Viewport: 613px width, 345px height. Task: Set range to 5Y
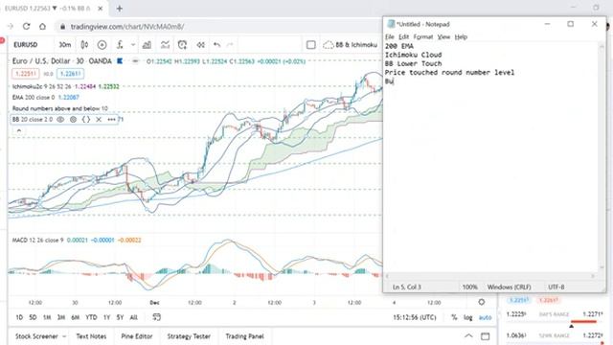pos(120,317)
